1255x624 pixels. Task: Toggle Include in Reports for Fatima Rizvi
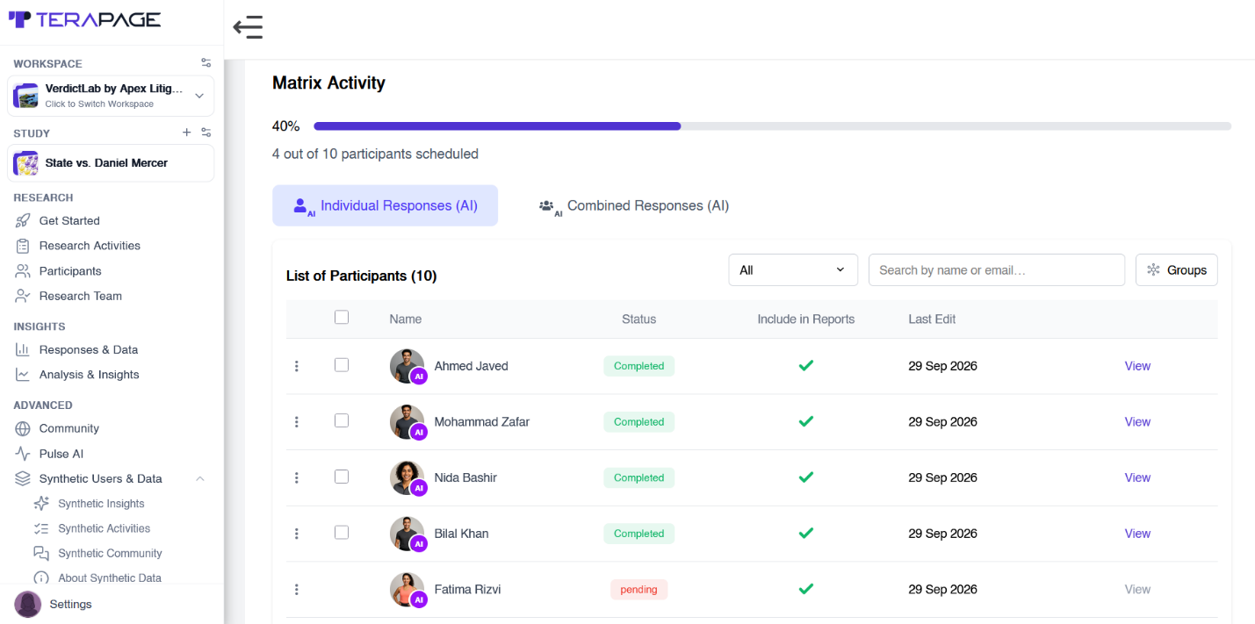click(806, 590)
